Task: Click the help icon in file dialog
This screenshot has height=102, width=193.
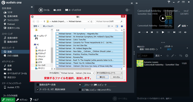Action: (x=122, y=26)
